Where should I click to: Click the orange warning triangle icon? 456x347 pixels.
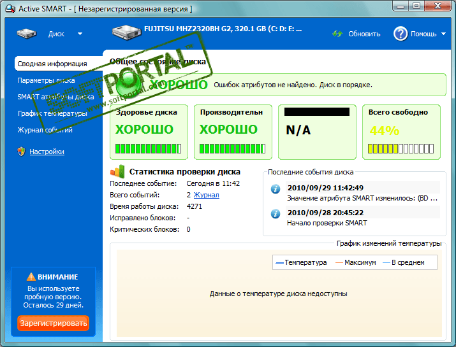(31, 277)
